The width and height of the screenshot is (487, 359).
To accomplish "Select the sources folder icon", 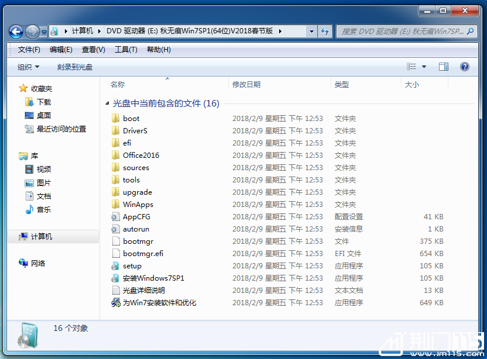I will [x=115, y=168].
